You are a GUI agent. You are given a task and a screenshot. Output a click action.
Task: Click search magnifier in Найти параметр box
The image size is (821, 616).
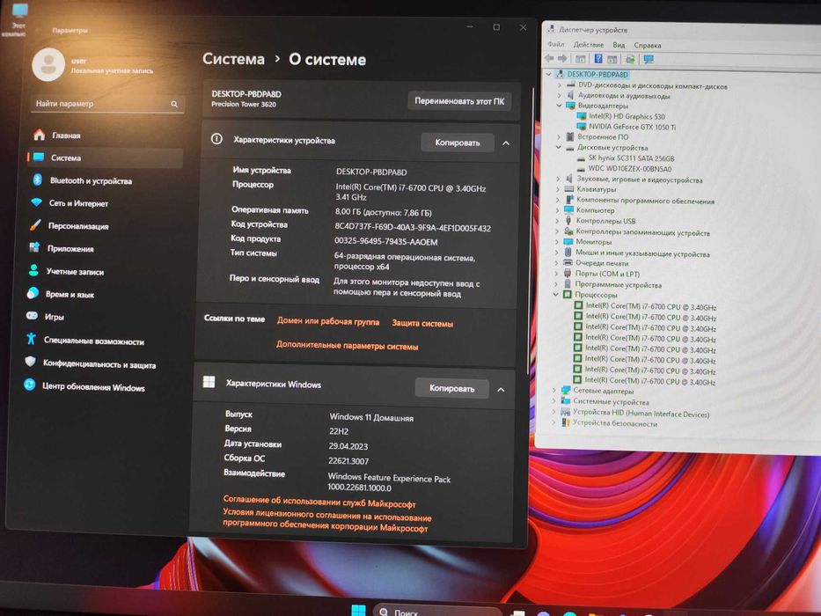174,104
